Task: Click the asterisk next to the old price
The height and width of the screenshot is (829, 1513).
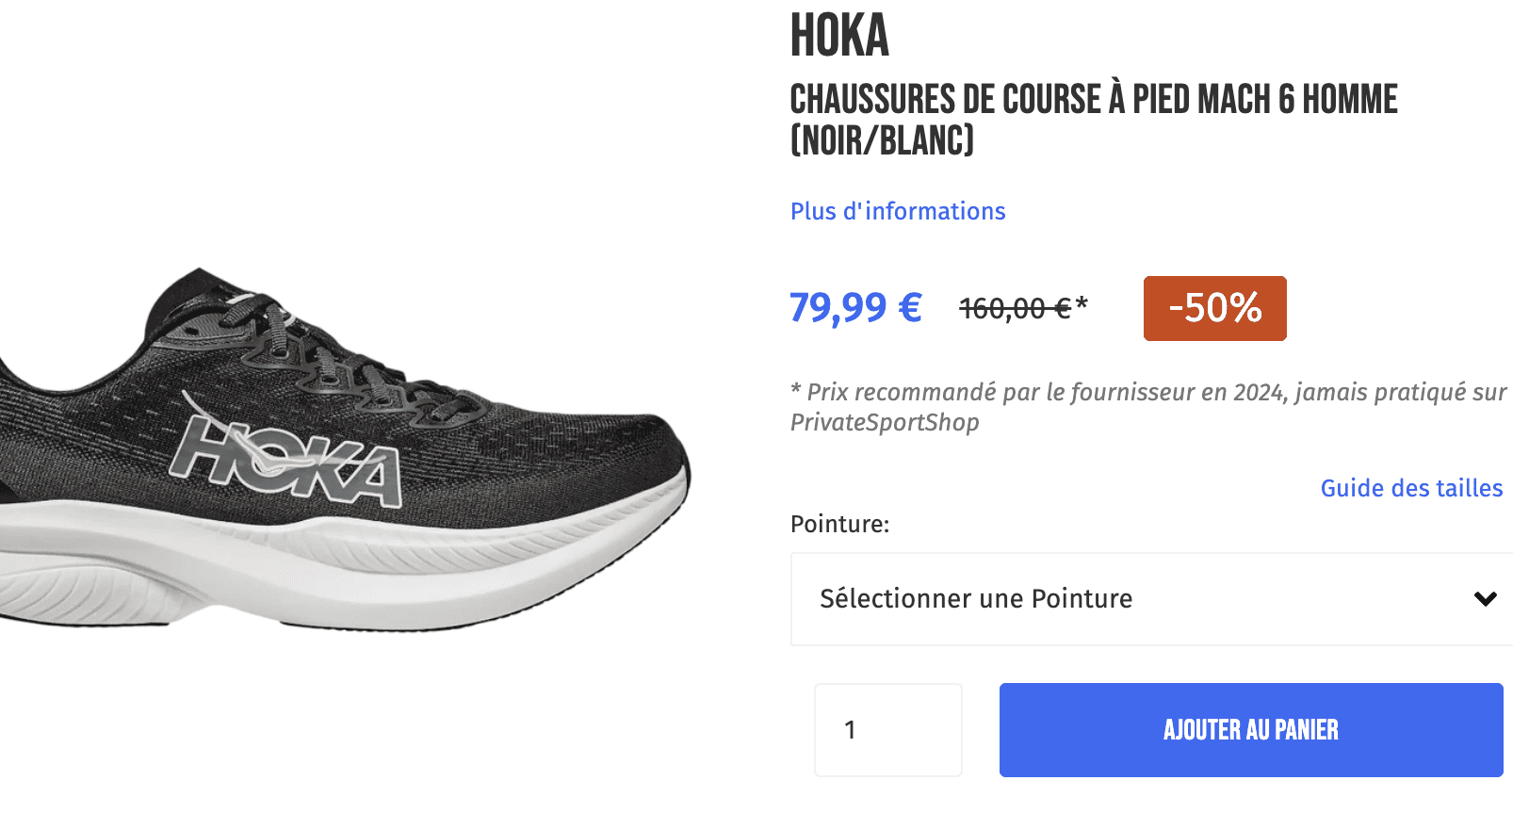Action: point(1083,304)
